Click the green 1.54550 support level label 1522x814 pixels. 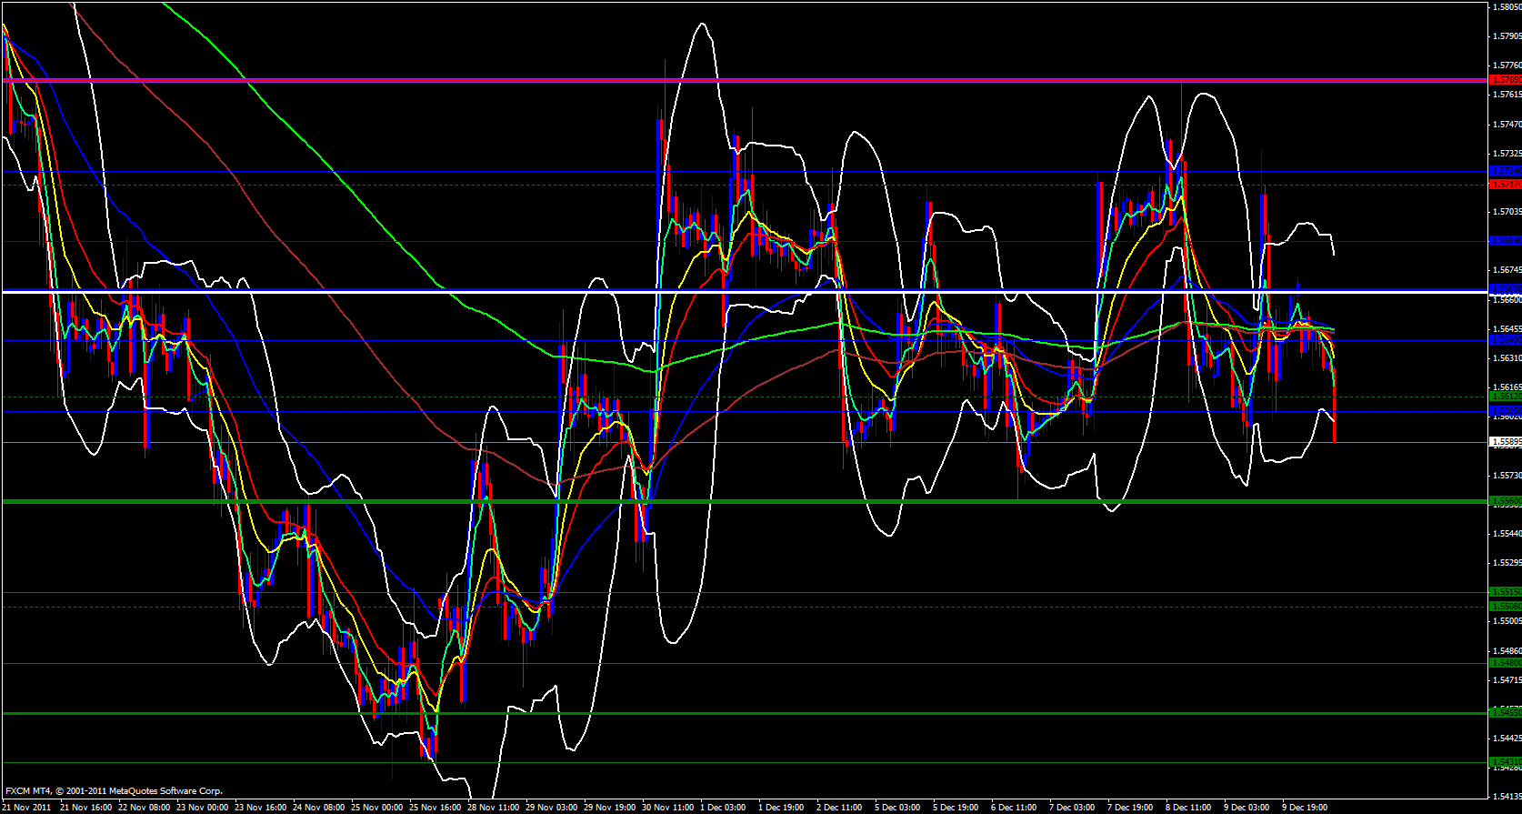[1505, 713]
